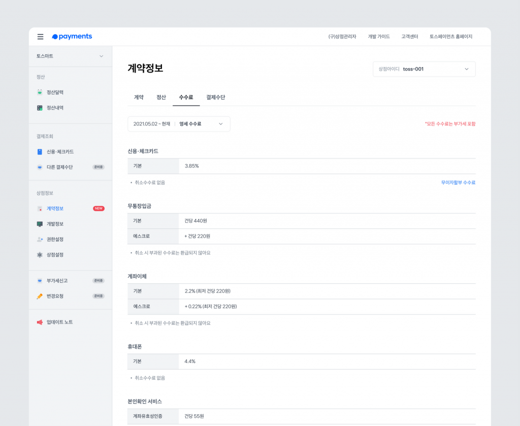Click the 상점설정 gear icon

40,254
